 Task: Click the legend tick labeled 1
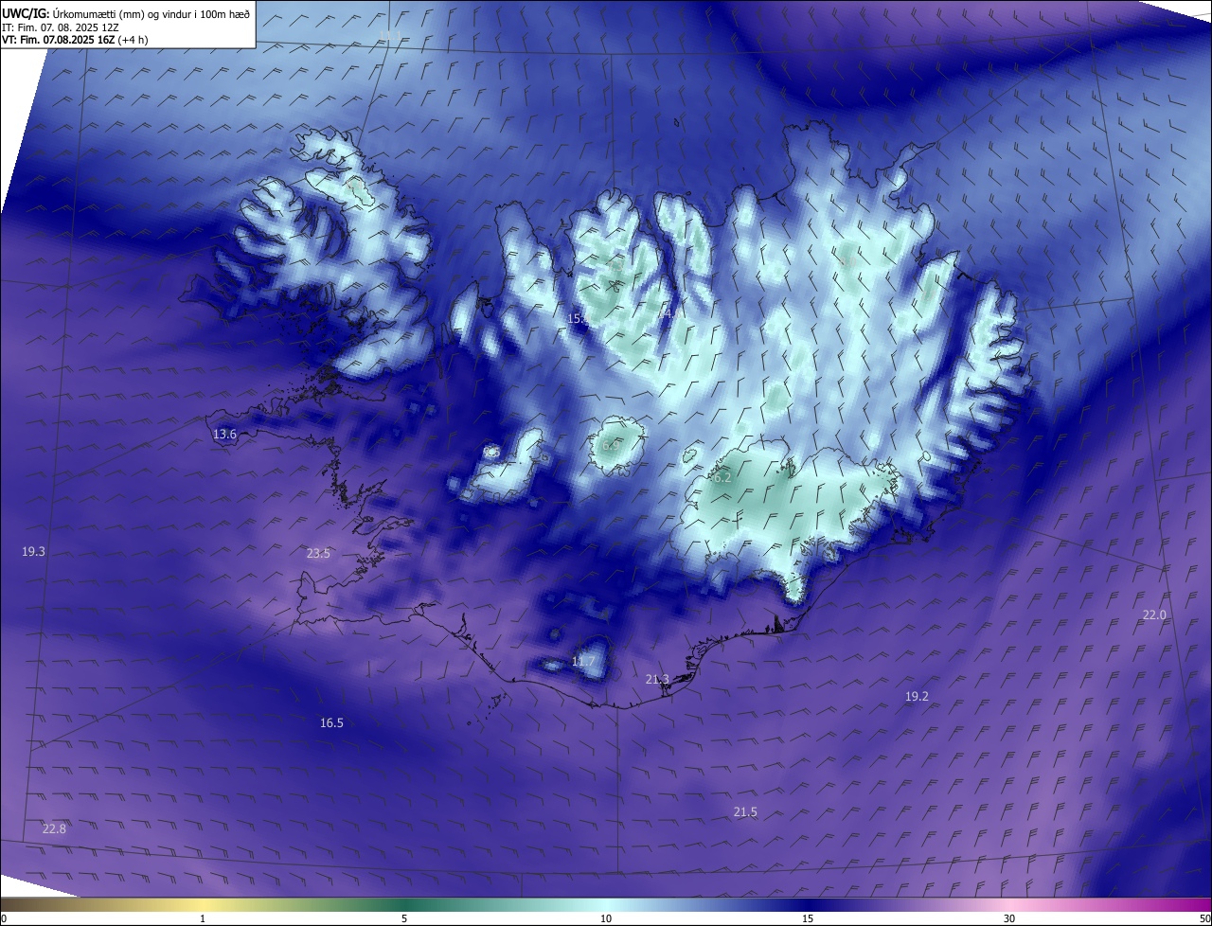(203, 918)
